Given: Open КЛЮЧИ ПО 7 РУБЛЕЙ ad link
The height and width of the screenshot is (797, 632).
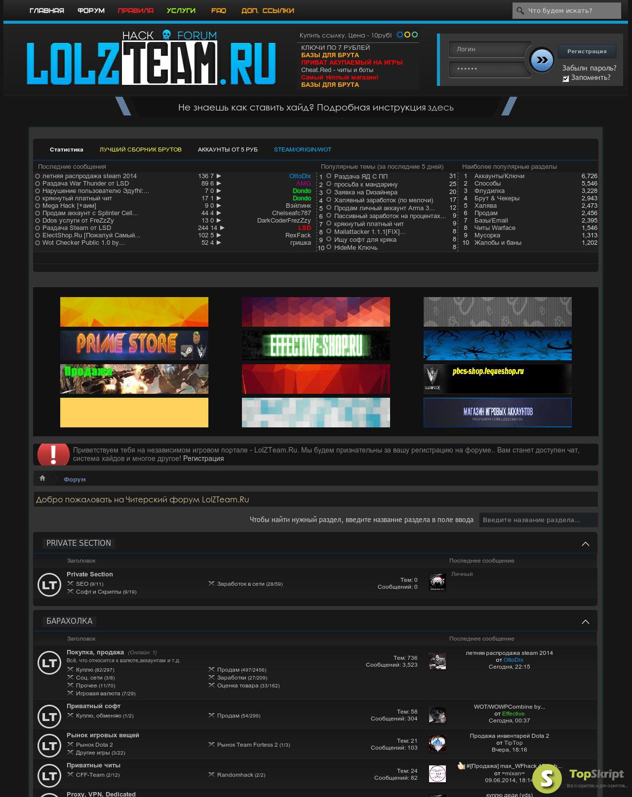Looking at the screenshot, I should click(x=335, y=47).
